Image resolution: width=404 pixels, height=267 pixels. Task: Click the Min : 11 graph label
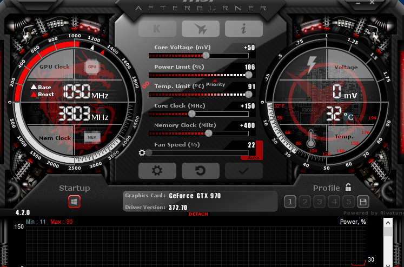(36, 222)
